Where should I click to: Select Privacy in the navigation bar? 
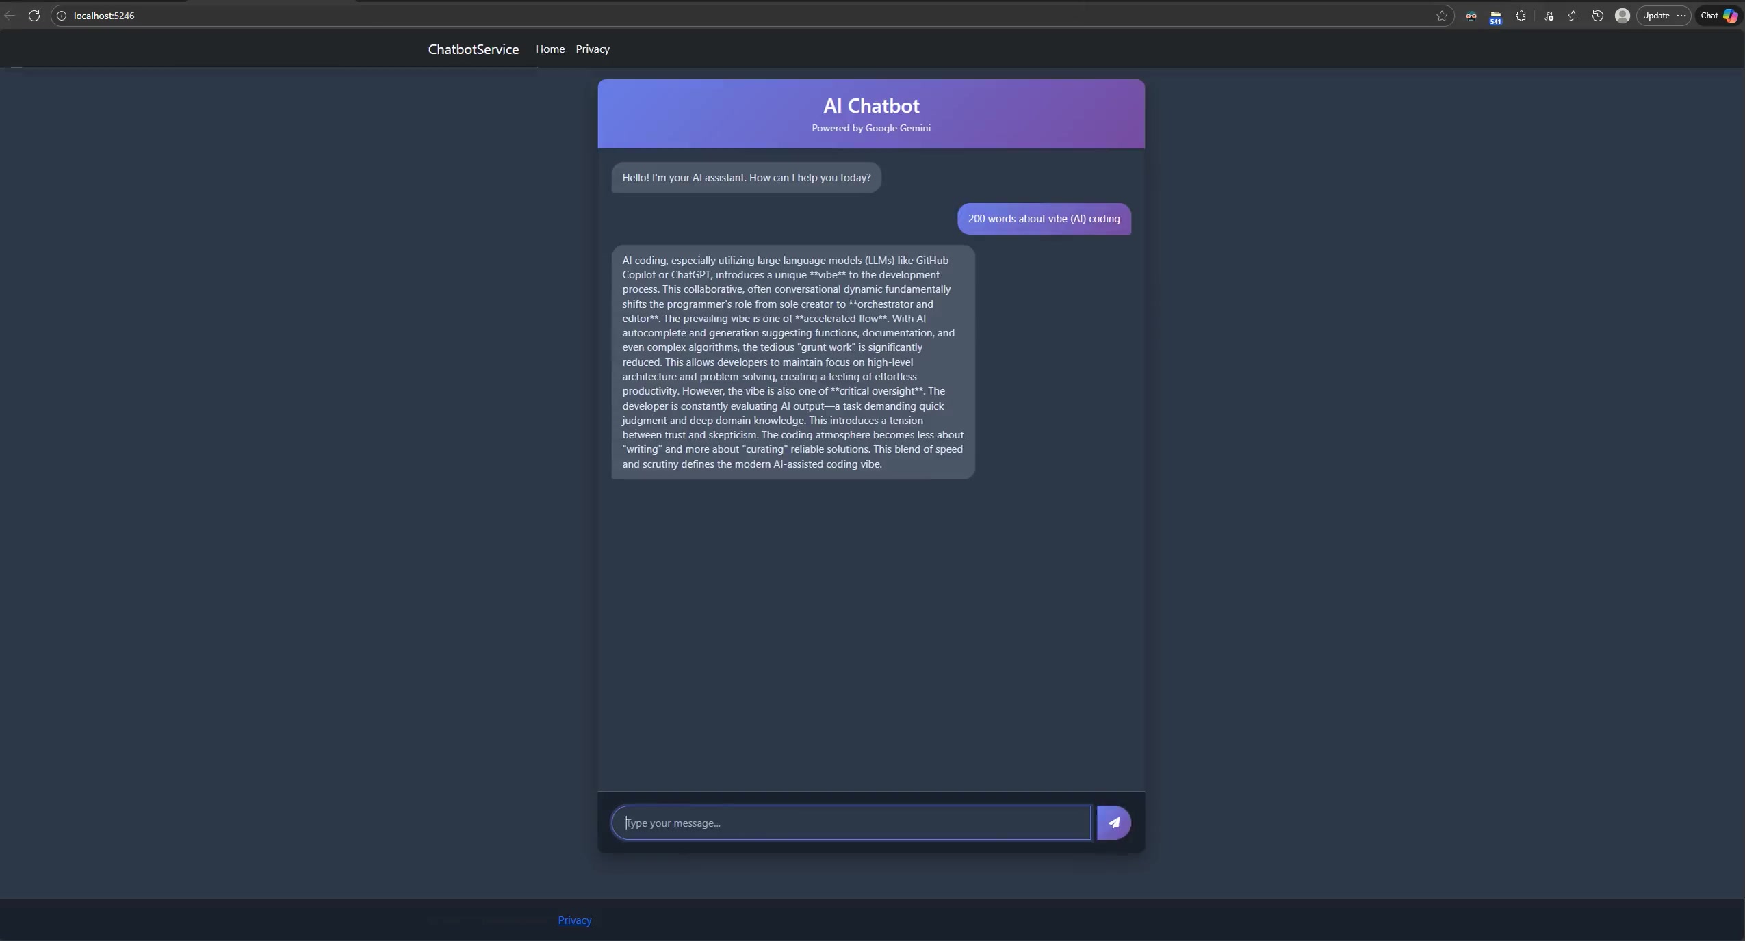591,49
